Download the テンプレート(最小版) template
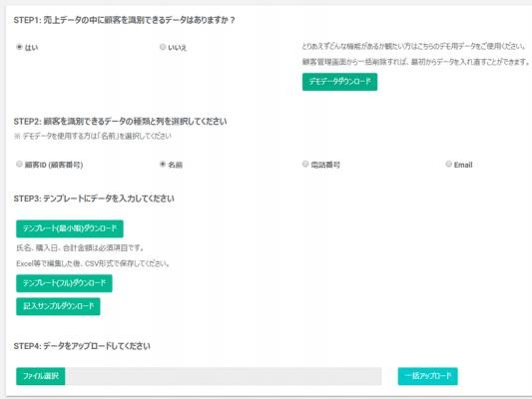The image size is (532, 399). click(70, 228)
